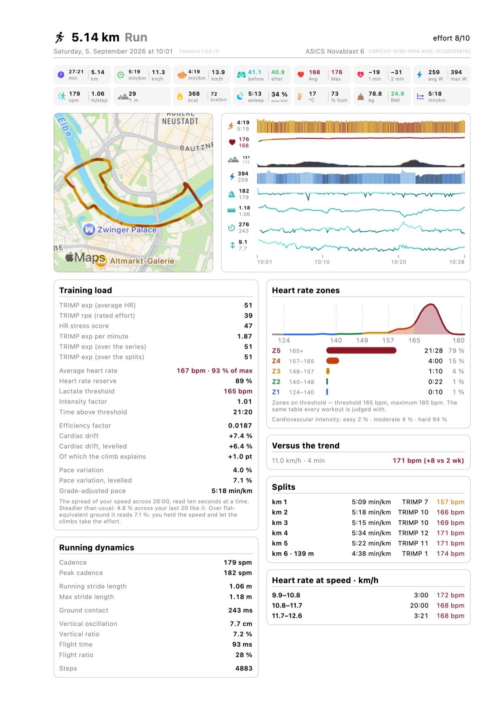Screen dimensions: 501x708
Task: Click the 'Grade-adjusted pace' row
Action: 156,491
